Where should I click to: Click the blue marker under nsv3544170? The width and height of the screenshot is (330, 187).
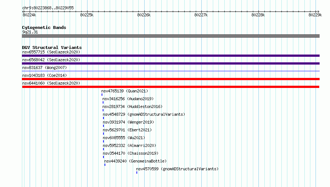click(x=103, y=157)
